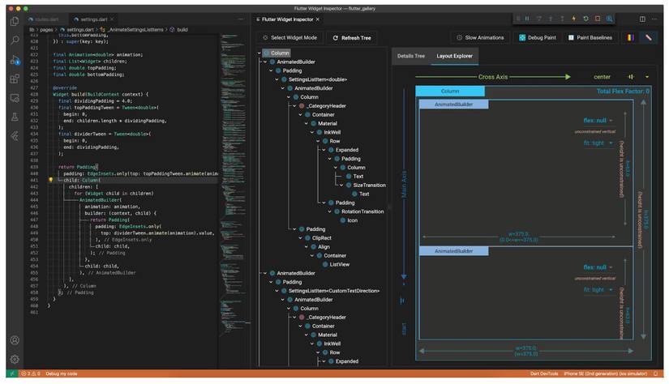
Task: Enable Select Widget Mode
Action: point(289,38)
